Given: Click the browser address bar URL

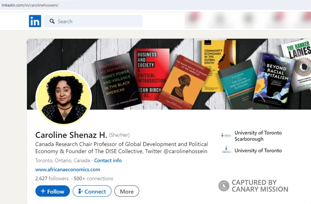Looking at the screenshot, I should (x=30, y=5).
